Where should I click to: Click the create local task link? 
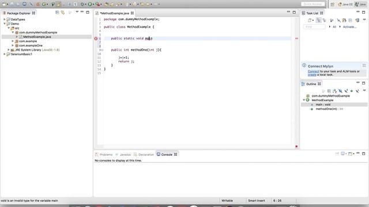pos(312,75)
